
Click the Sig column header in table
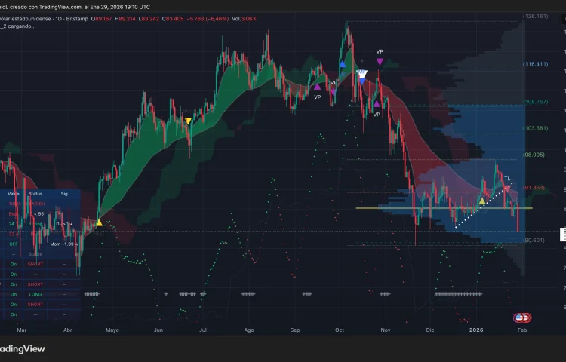click(x=64, y=193)
